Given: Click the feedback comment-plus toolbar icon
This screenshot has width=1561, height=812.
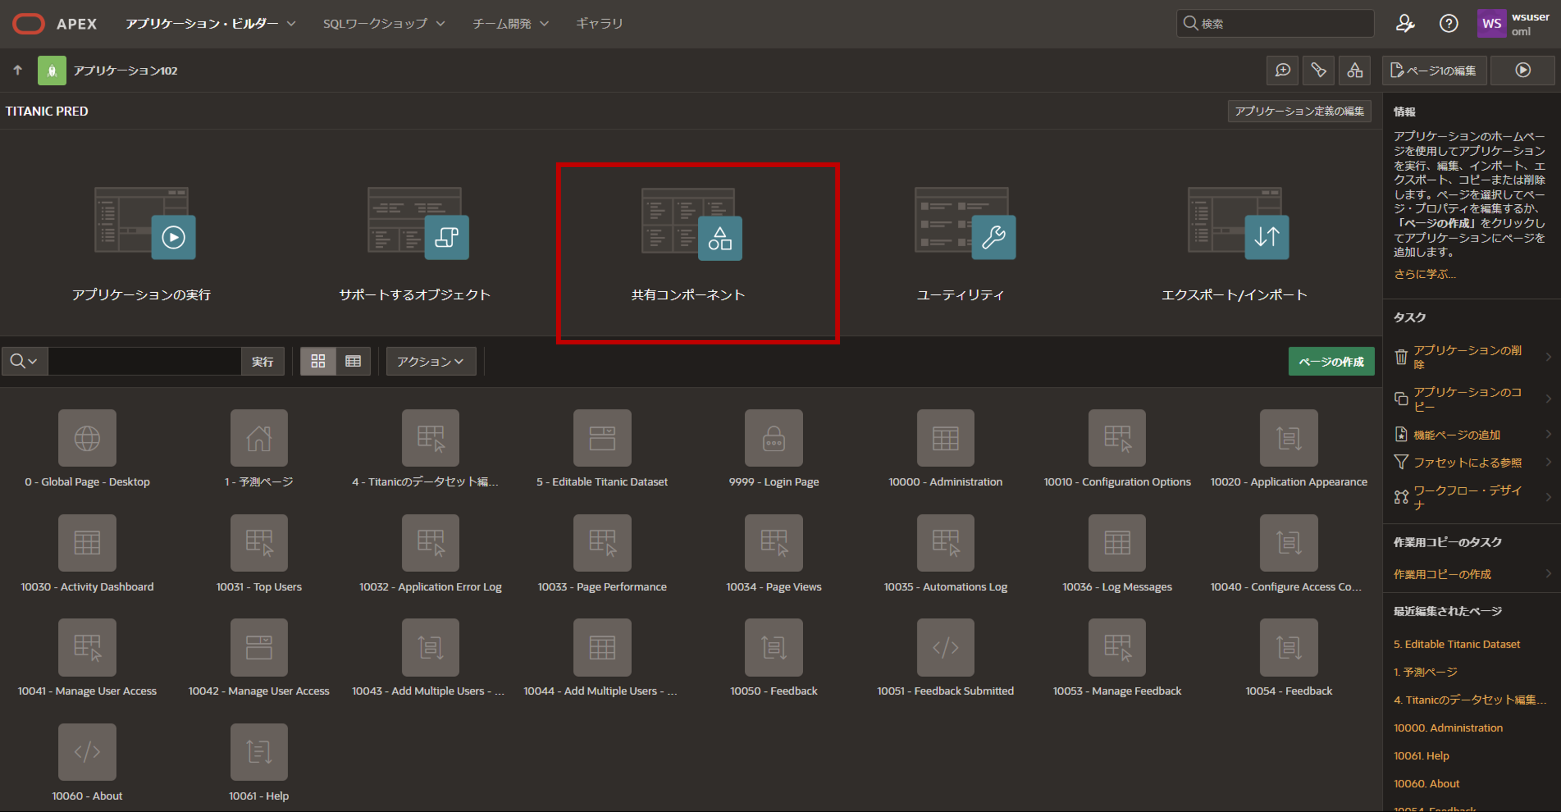Looking at the screenshot, I should 1282,70.
